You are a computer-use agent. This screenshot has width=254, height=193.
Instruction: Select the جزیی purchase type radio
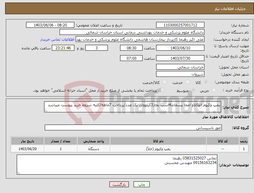coord(214,90)
